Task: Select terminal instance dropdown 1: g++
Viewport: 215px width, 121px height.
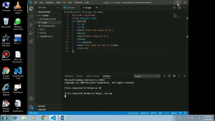Action: click(x=147, y=76)
